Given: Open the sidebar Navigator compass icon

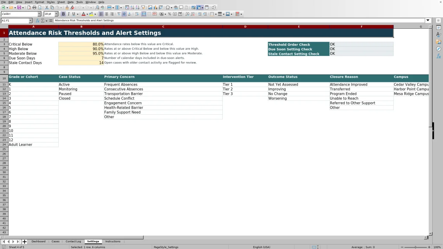Looking at the screenshot, I should (439, 49).
